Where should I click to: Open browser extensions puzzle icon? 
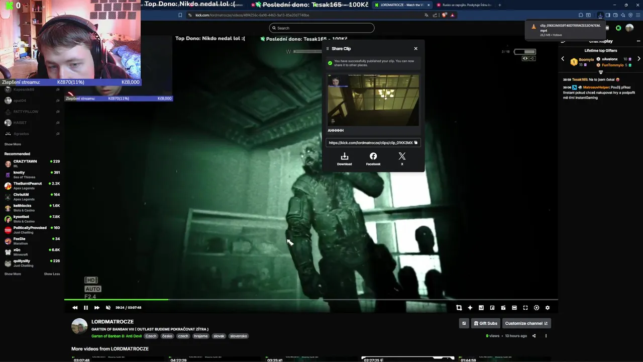click(x=581, y=15)
